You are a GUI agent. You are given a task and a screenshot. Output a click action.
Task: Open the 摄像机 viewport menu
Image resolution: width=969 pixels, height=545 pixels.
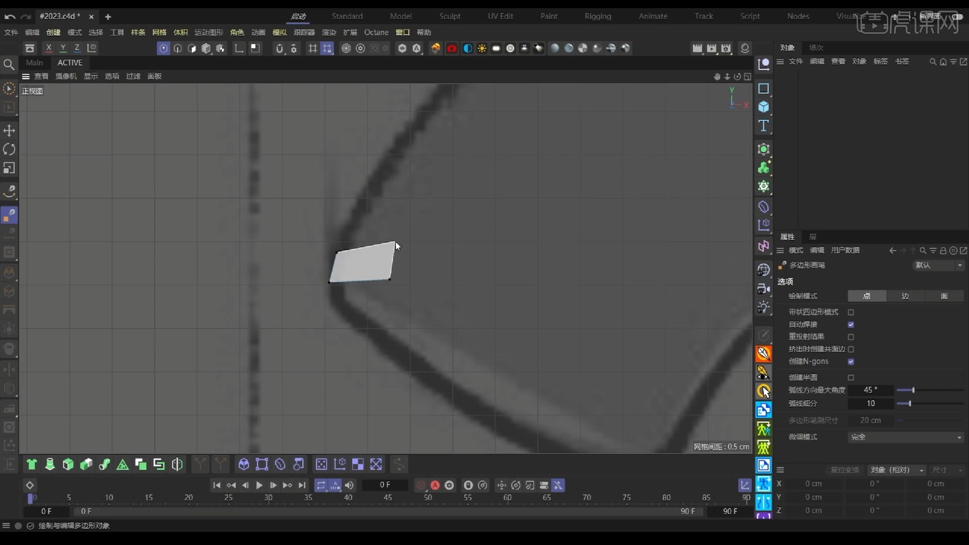66,76
